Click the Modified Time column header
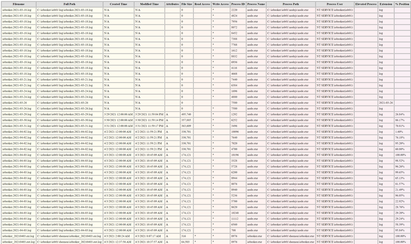 tap(149, 4)
